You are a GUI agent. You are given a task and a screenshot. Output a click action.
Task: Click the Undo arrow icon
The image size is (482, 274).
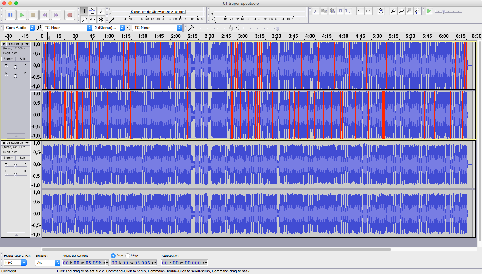click(x=360, y=11)
